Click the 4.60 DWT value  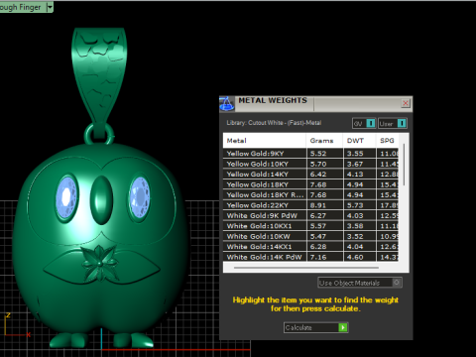(355, 257)
